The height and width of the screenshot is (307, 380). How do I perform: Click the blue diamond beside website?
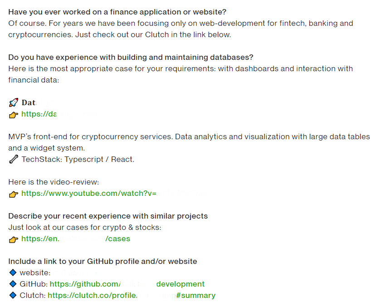[x=13, y=273]
